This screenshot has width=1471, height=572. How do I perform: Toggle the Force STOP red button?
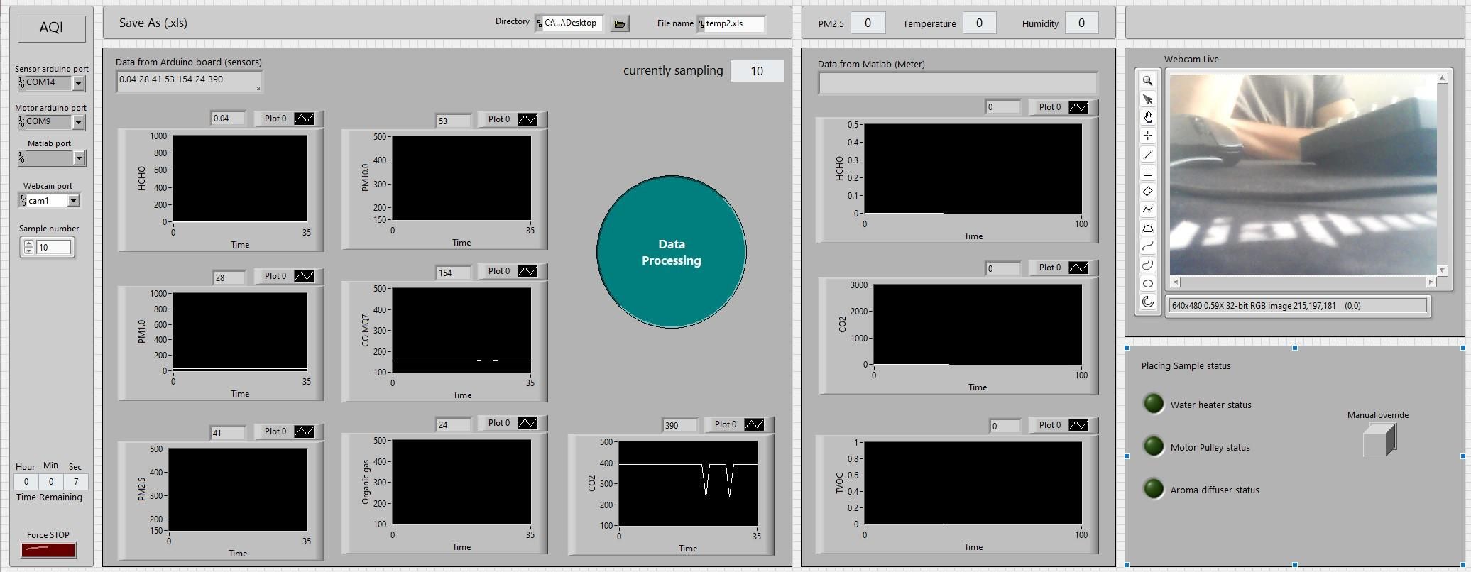pyautogui.click(x=48, y=550)
